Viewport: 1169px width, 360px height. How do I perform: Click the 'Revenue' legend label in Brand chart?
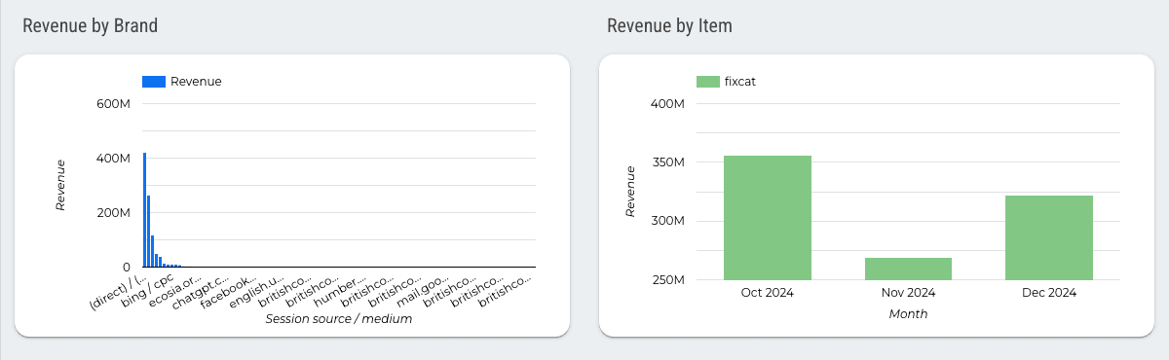(x=196, y=82)
